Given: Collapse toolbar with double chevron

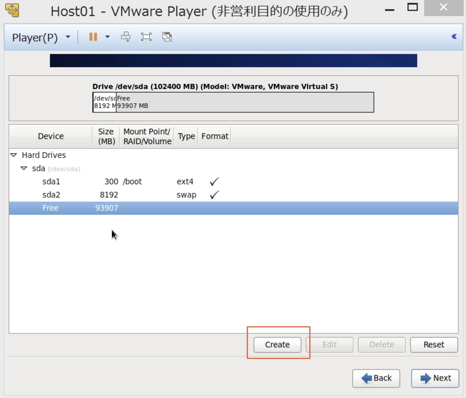Looking at the screenshot, I should 454,37.
